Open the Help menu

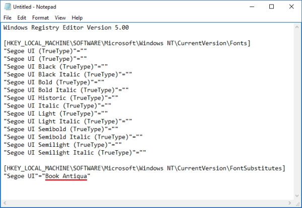click(77, 18)
